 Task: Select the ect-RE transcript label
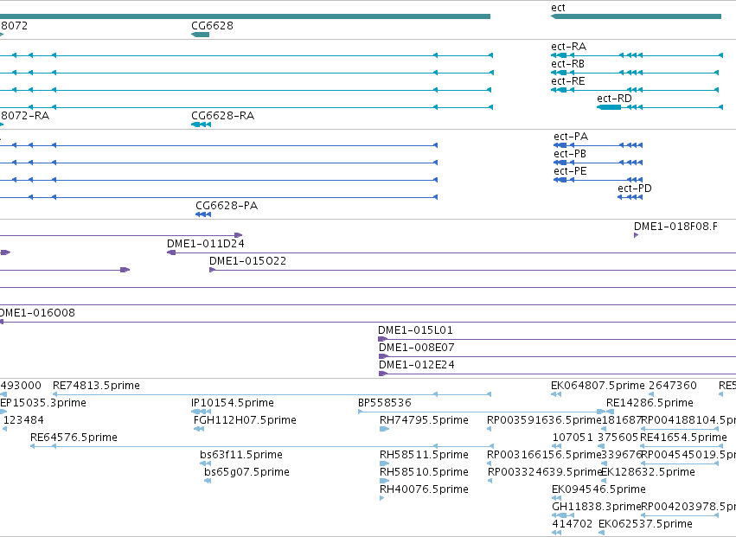(568, 81)
